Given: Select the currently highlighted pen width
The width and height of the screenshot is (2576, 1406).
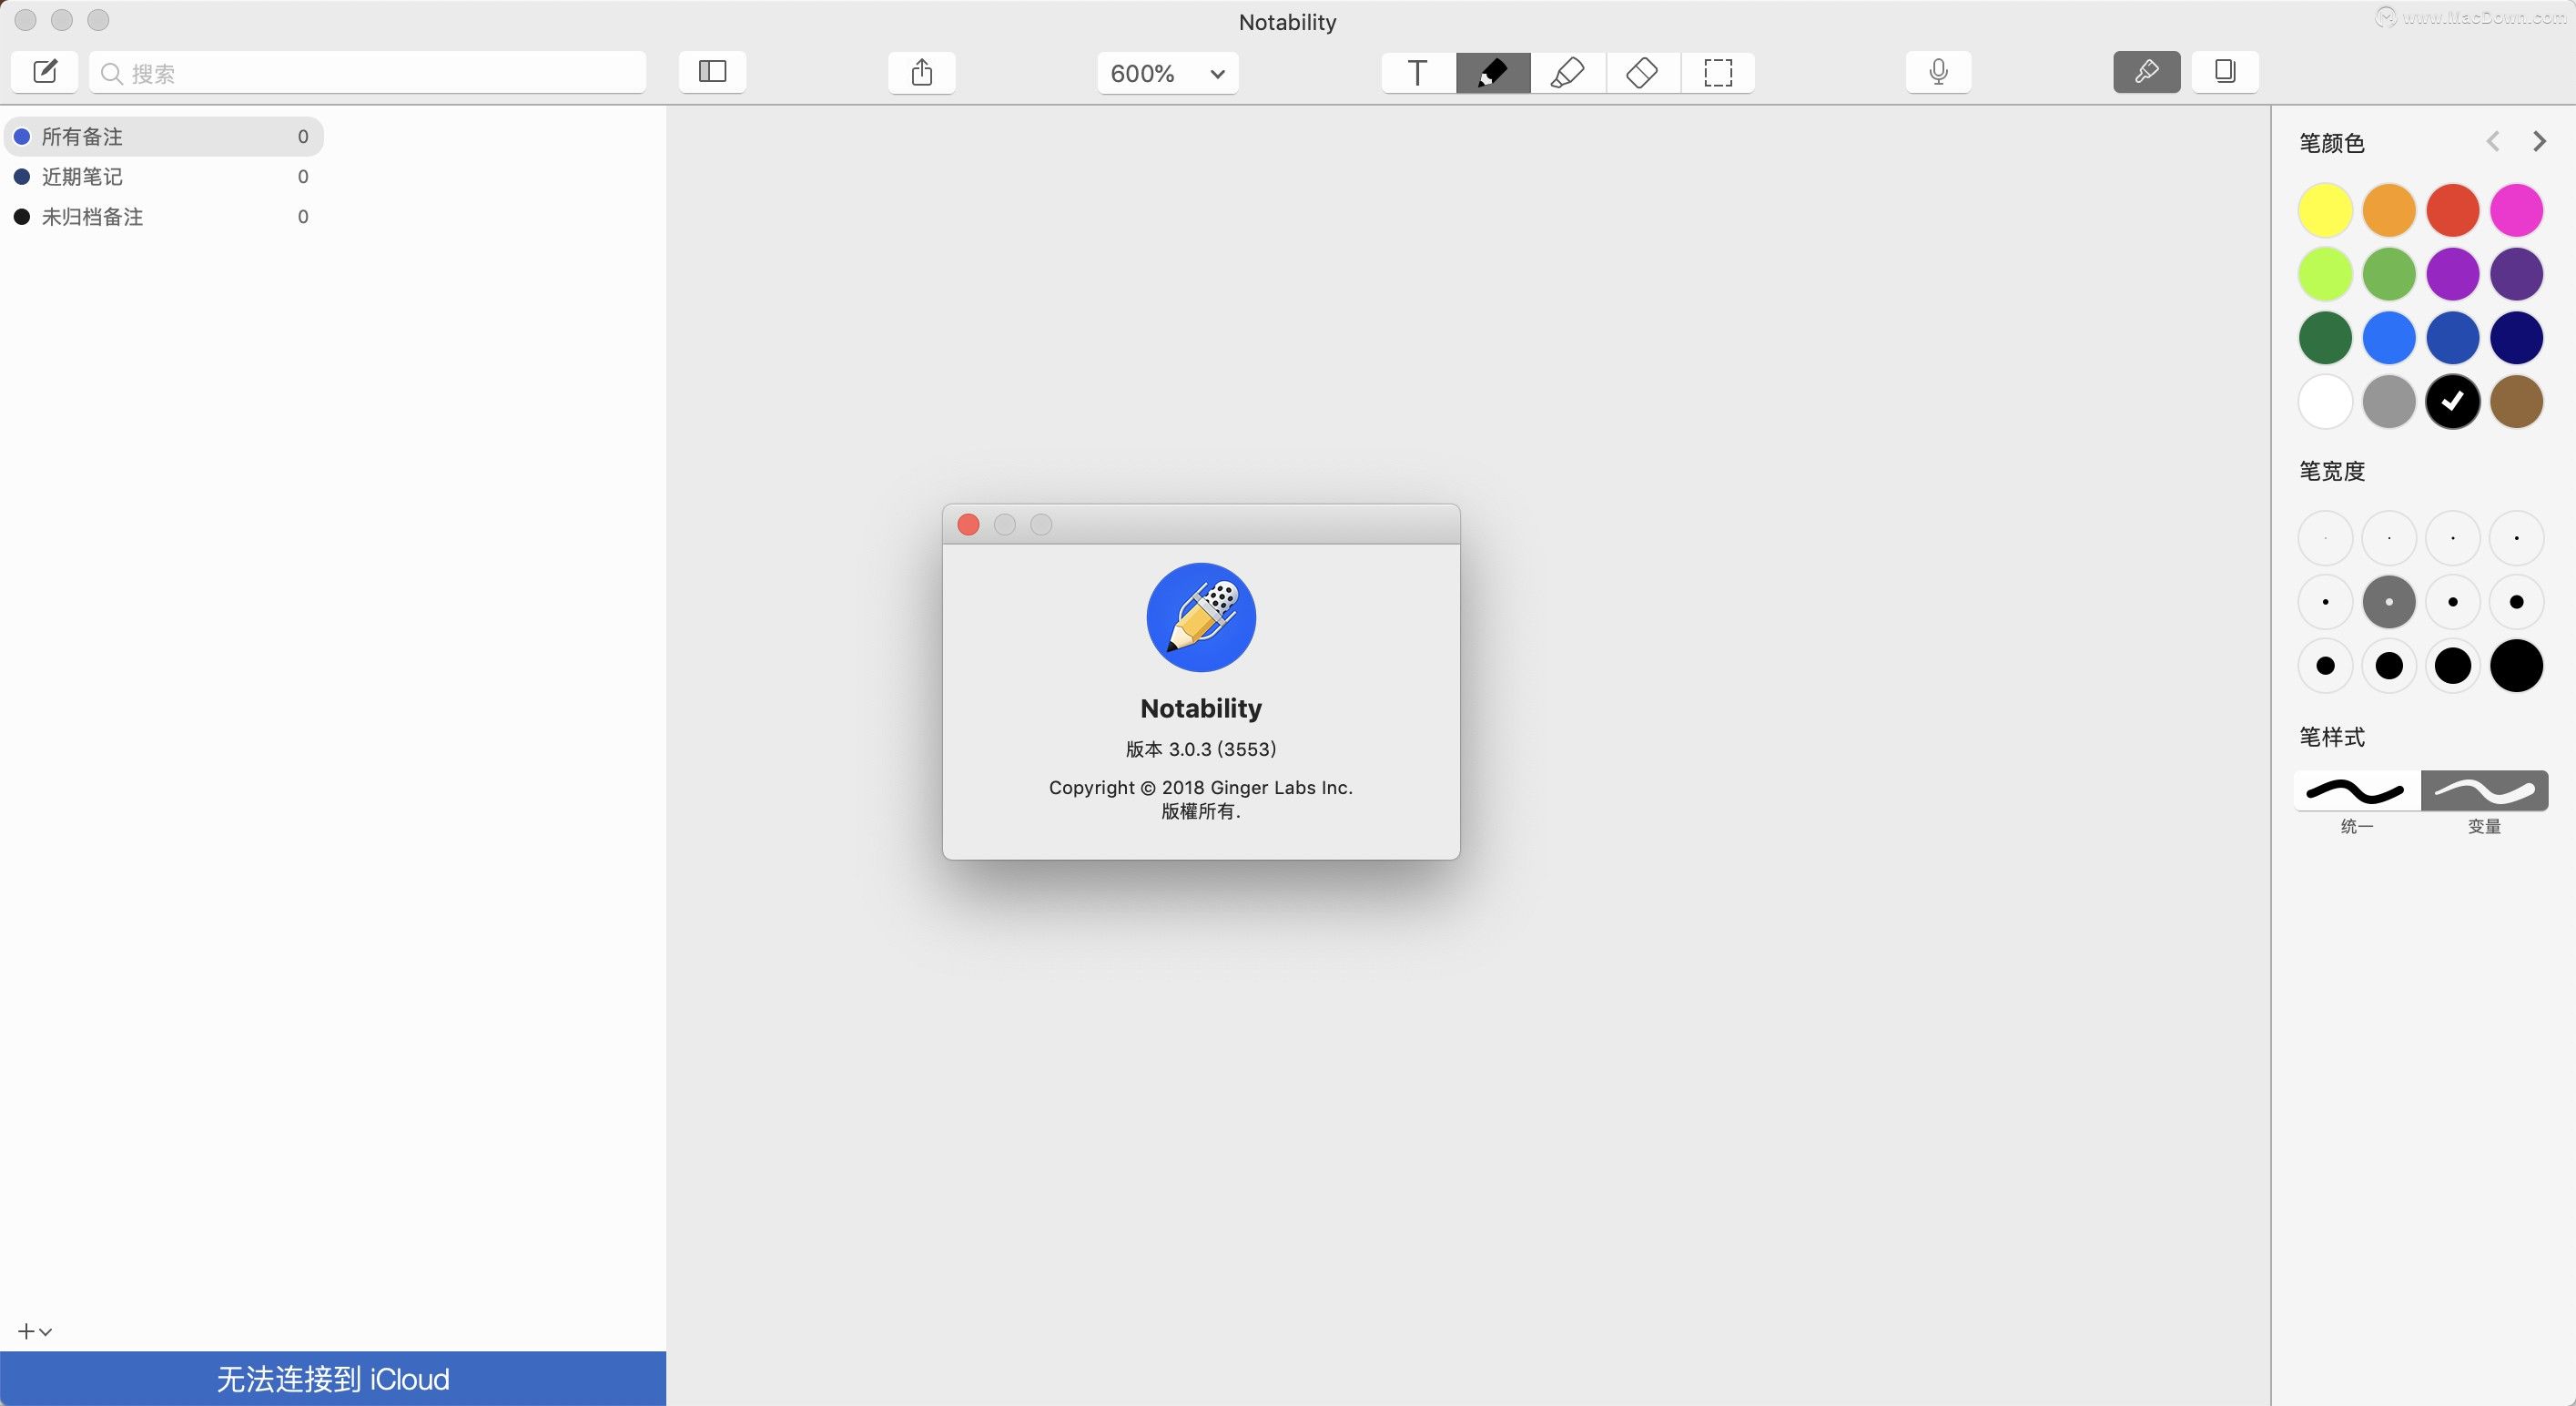Looking at the screenshot, I should pos(2389,603).
